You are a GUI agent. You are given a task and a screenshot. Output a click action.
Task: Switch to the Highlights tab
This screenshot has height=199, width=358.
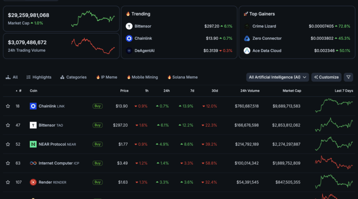(38, 77)
